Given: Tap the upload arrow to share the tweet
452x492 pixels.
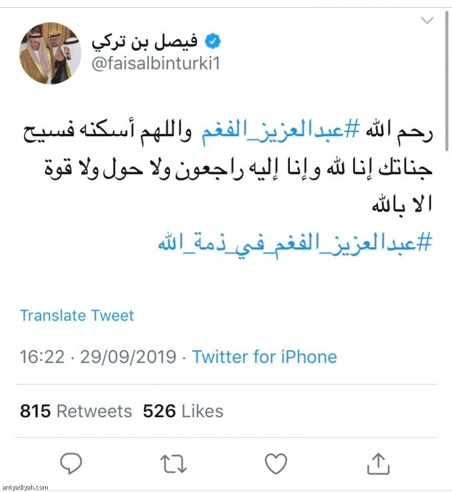Looking at the screenshot, I should [x=378, y=461].
